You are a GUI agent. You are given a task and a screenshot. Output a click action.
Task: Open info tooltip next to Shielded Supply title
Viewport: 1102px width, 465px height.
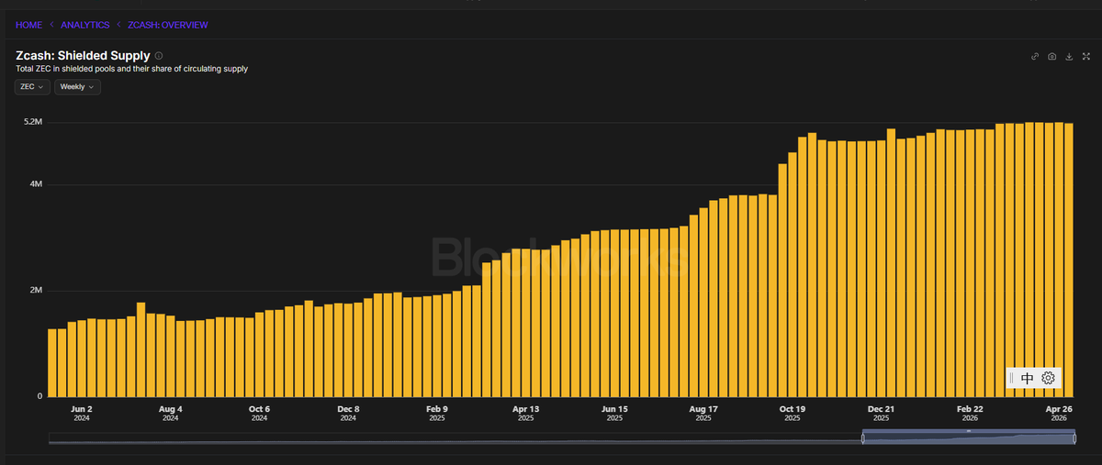click(159, 56)
